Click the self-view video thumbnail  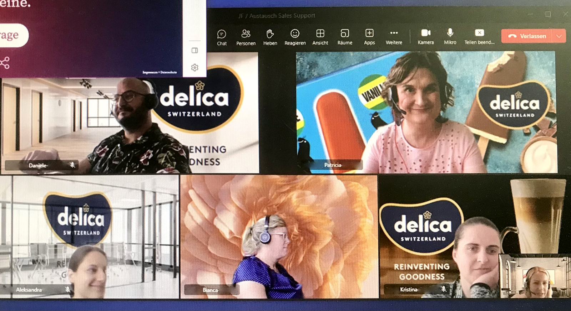(535, 276)
